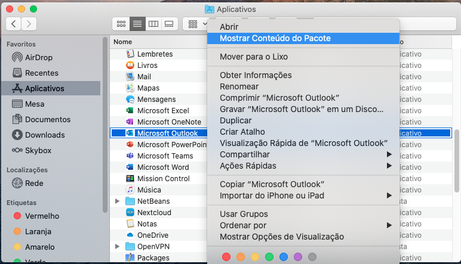Select the Microsoft OneNote icon
Viewport: 461px width, 264px height.
tap(130, 122)
